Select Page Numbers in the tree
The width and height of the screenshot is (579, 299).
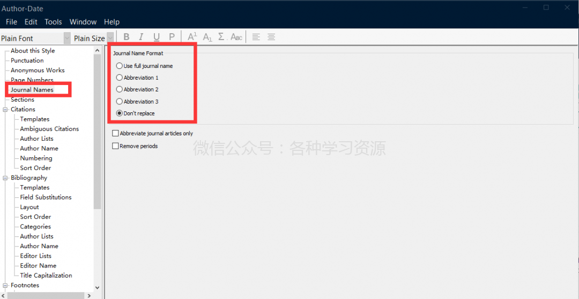[x=32, y=80]
